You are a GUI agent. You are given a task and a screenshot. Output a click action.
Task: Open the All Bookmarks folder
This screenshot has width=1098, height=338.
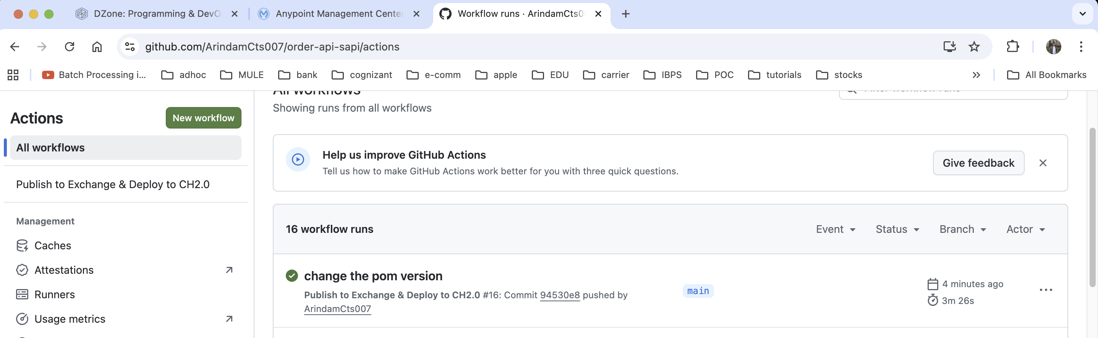tap(1047, 75)
